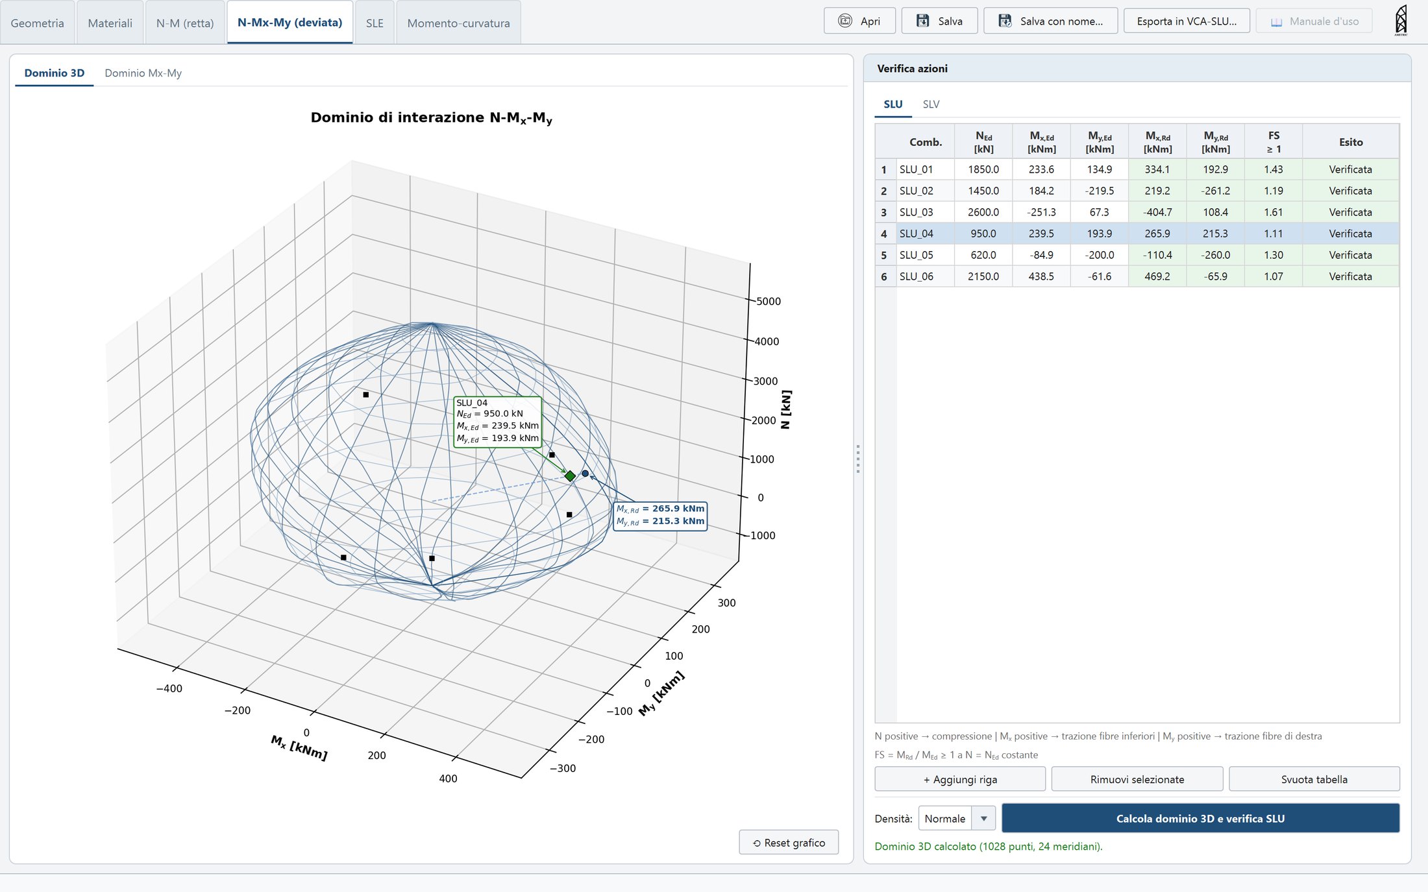The height and width of the screenshot is (892, 1428).
Task: Click the Esito column header
Action: (1350, 141)
